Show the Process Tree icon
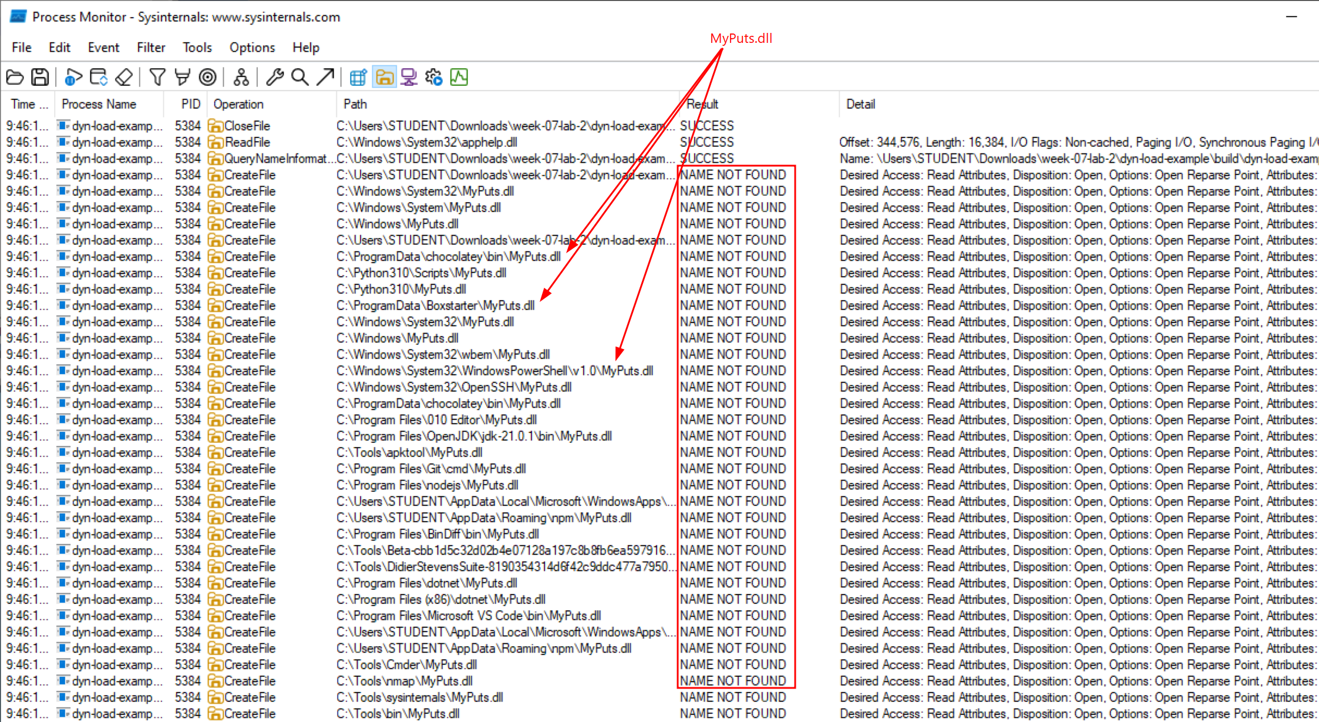 pyautogui.click(x=241, y=77)
